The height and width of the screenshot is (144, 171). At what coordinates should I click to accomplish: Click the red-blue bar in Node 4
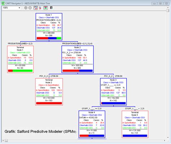(92, 136)
